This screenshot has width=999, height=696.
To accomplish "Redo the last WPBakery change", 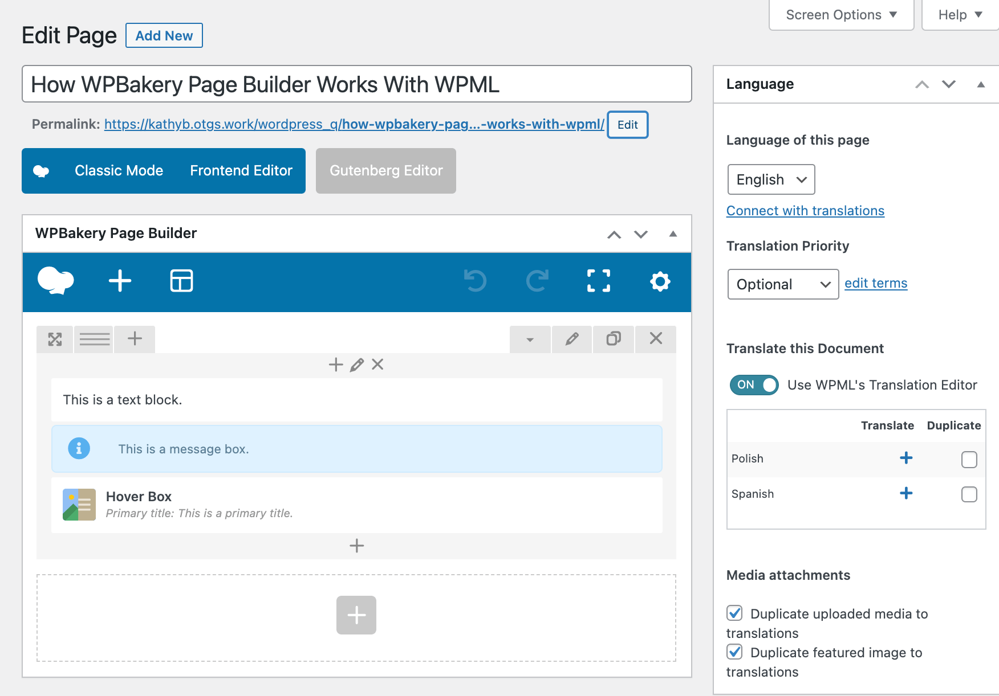I will click(537, 281).
